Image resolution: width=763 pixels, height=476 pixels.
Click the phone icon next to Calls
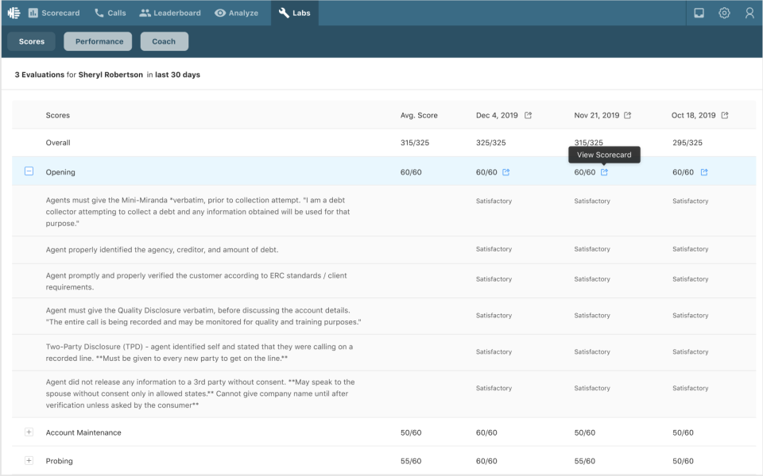[x=99, y=13]
